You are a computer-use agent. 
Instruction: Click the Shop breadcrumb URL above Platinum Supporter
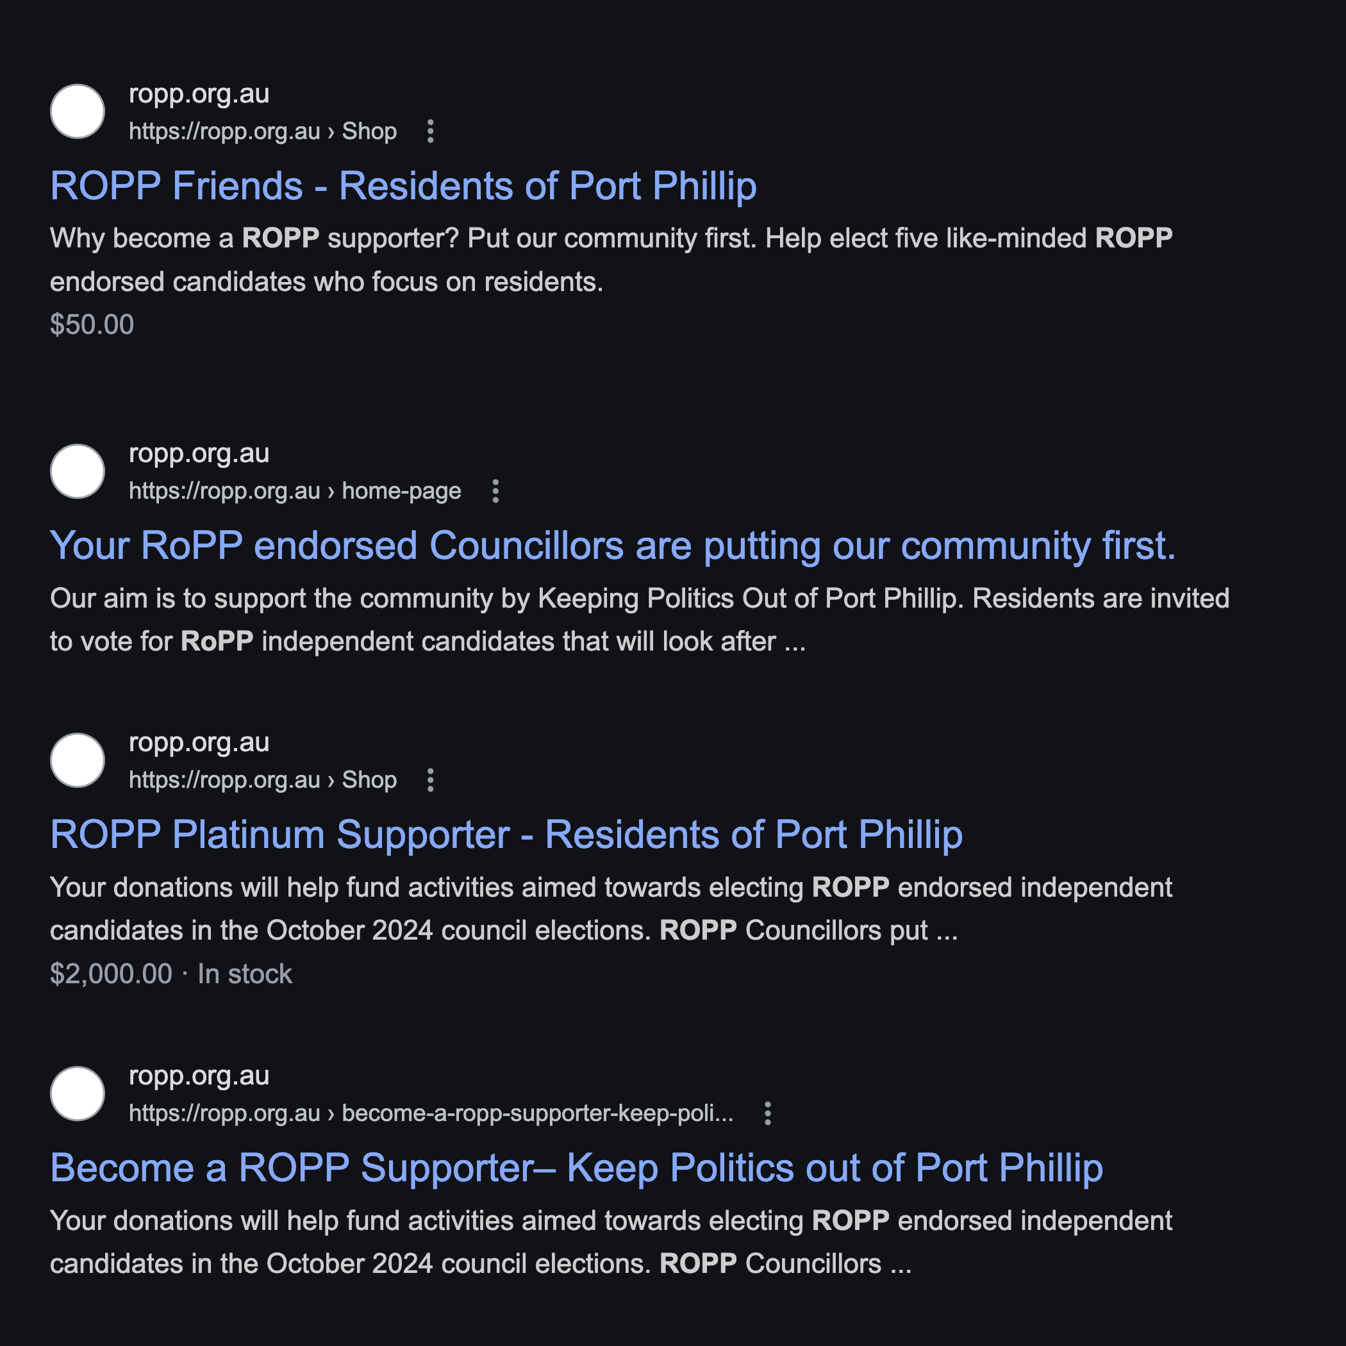click(x=263, y=779)
